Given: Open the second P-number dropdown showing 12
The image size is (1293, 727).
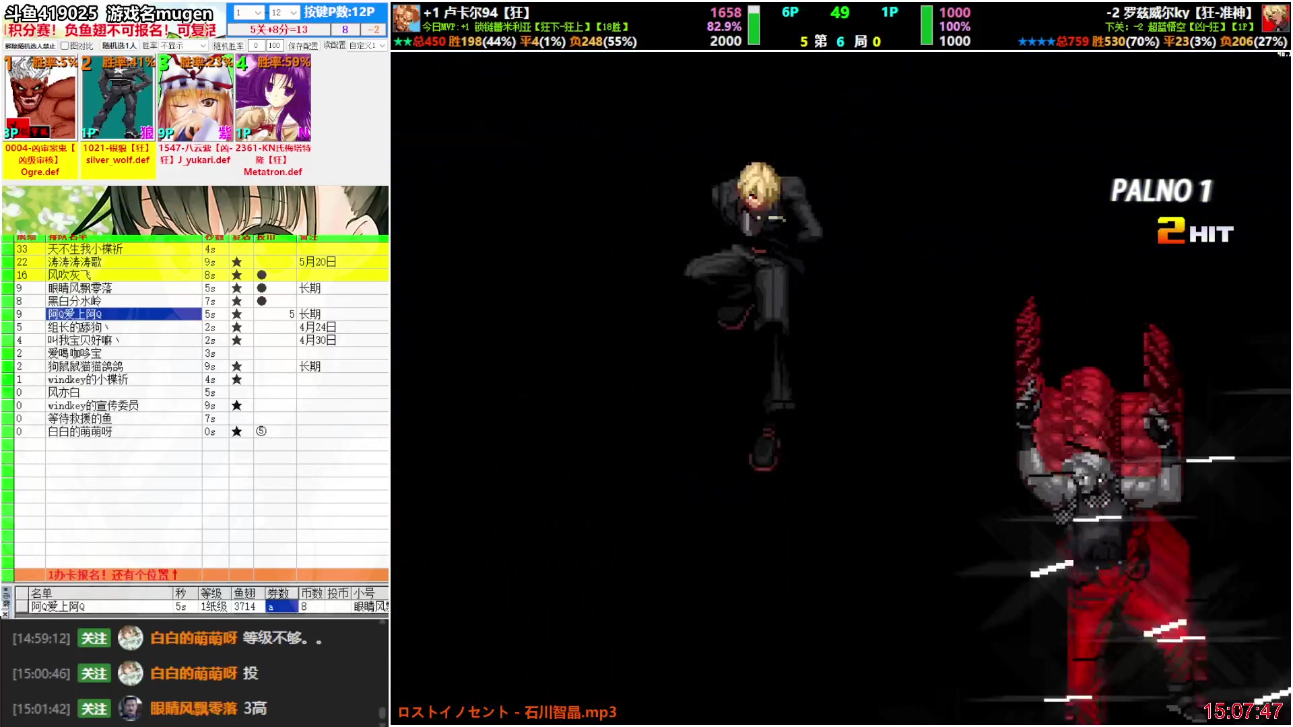Looking at the screenshot, I should point(284,12).
